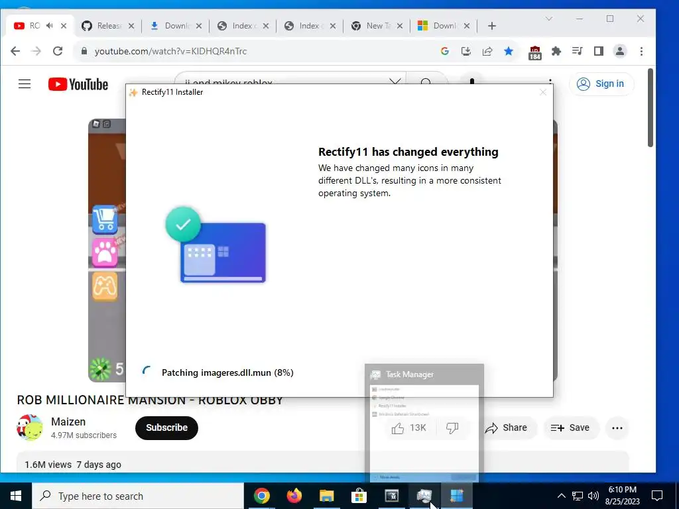Reload the YouTube page
Image resolution: width=679 pixels, height=509 pixels.
(x=58, y=51)
